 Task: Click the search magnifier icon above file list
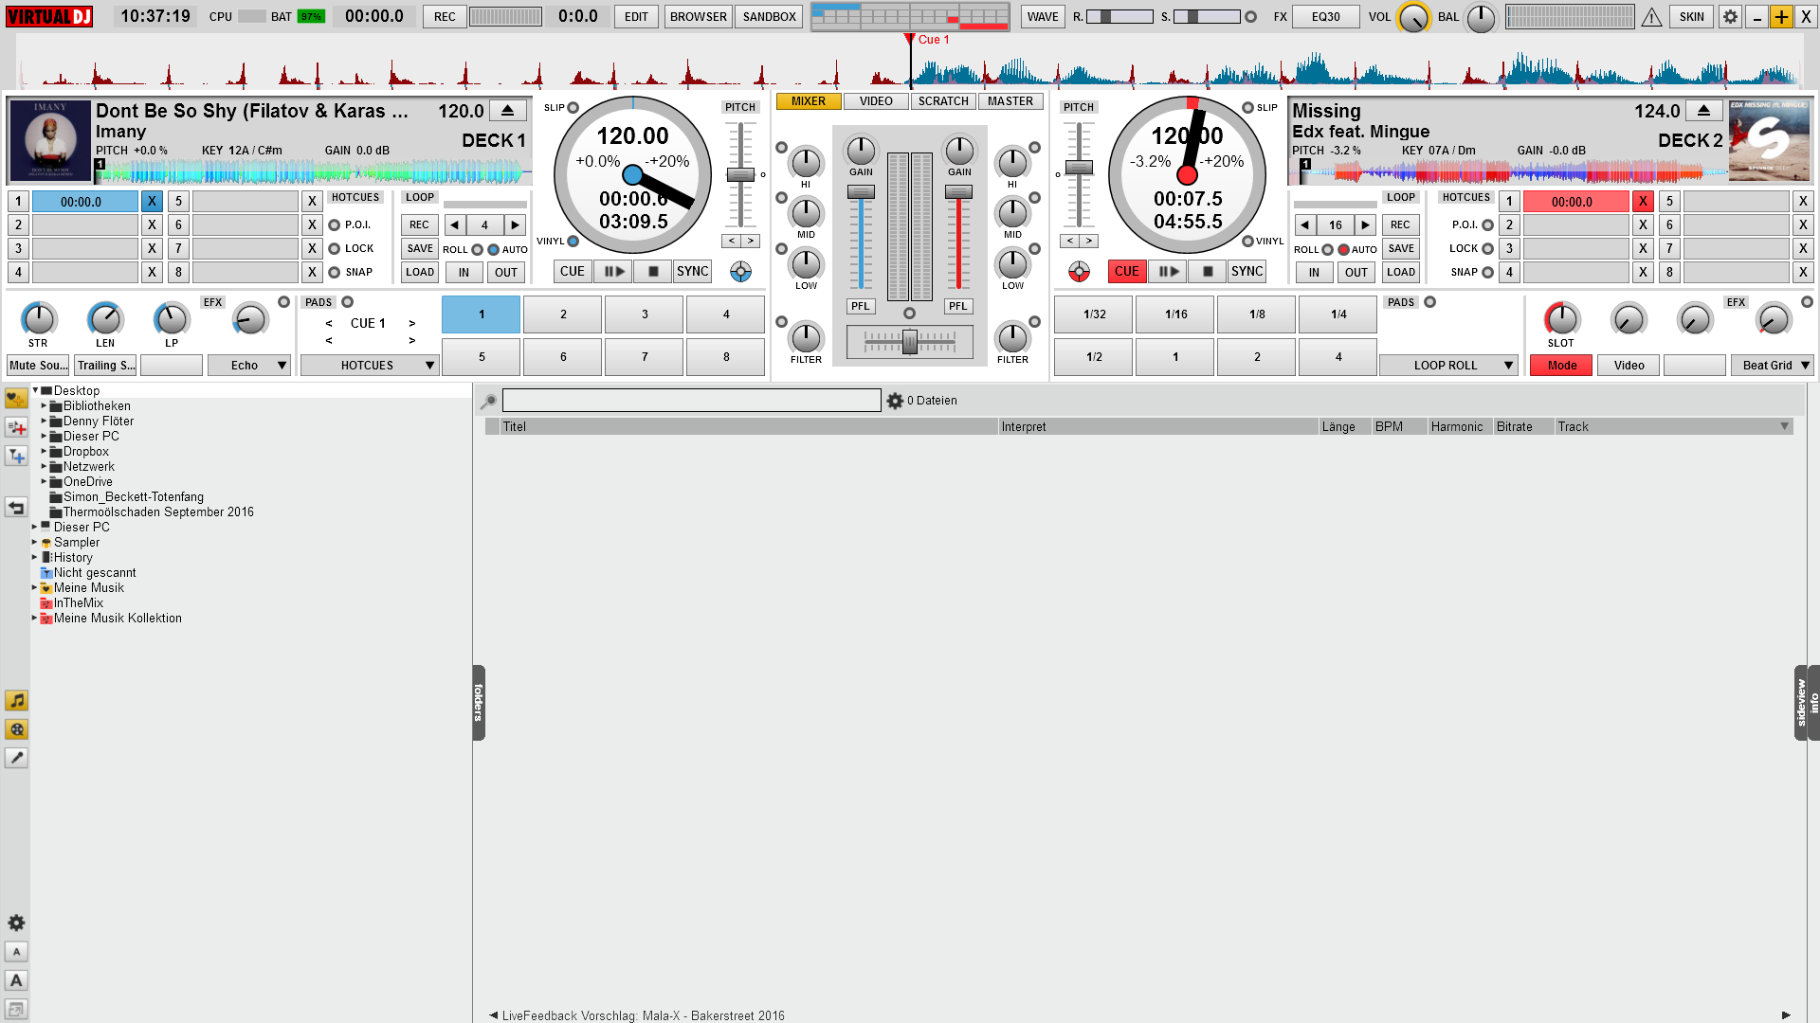click(x=487, y=400)
